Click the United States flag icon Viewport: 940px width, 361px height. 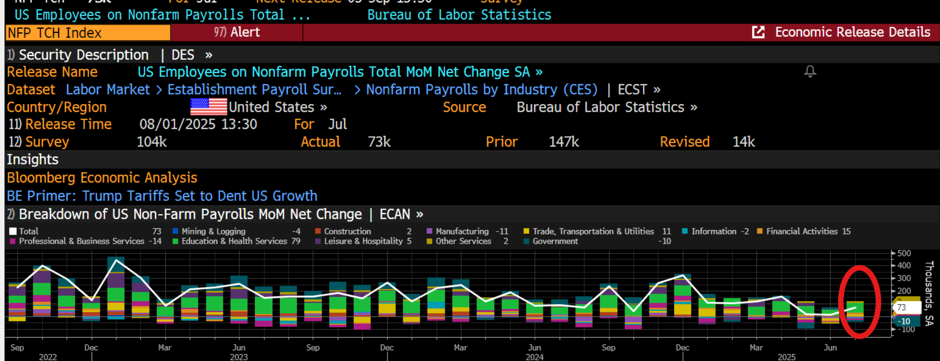point(209,107)
